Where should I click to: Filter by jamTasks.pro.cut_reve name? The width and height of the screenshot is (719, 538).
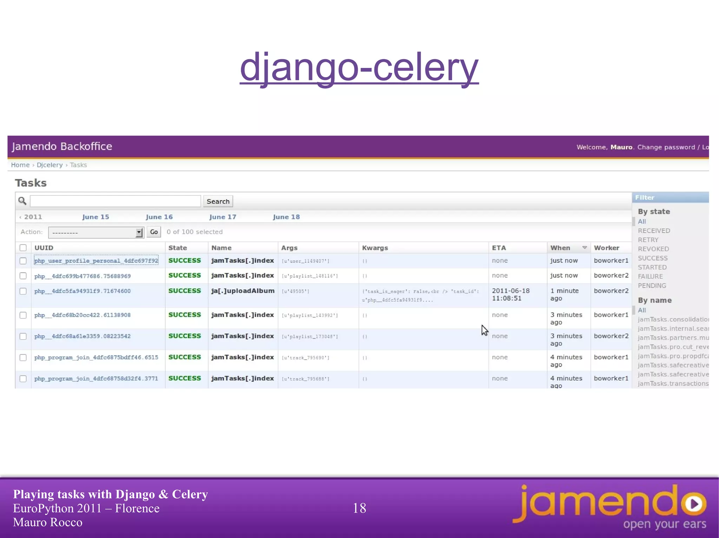tap(673, 347)
